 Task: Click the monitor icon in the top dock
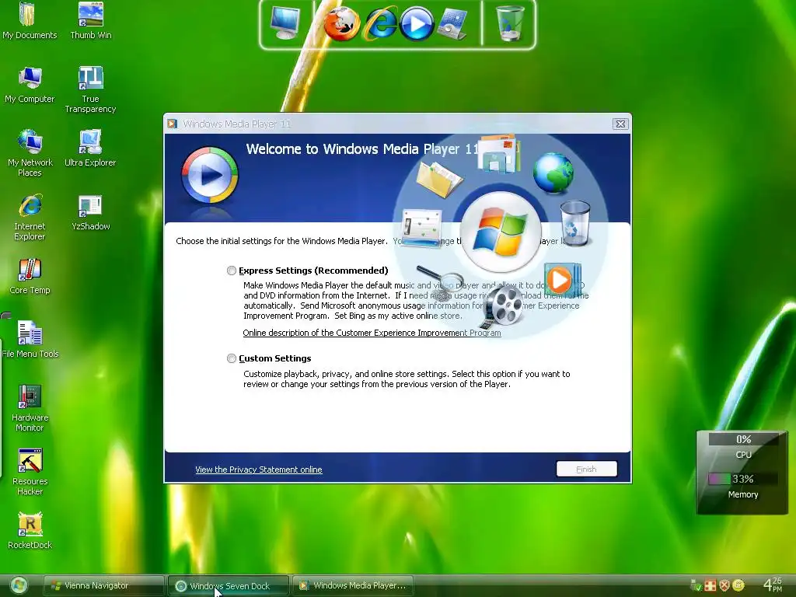(x=285, y=23)
